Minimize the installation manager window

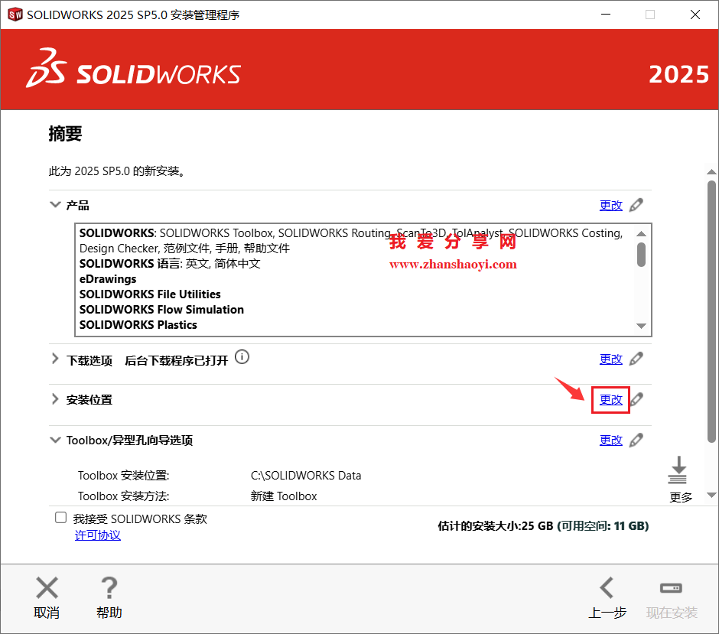click(606, 15)
